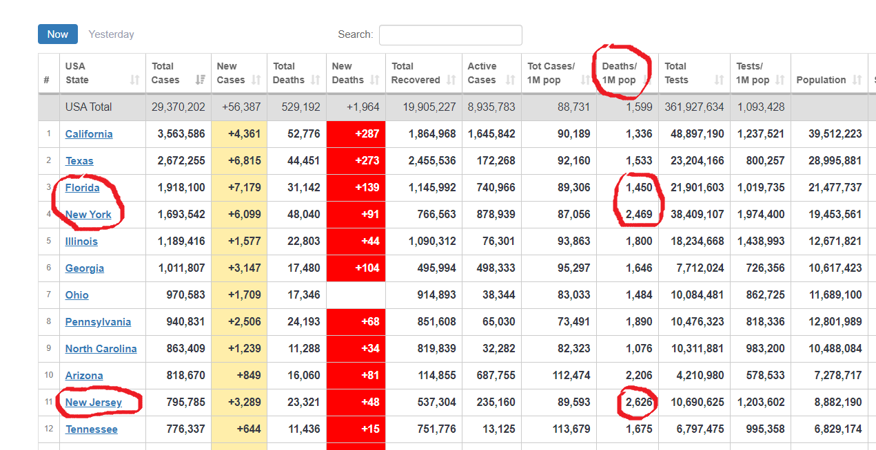Click North Carolina tests per million 983,200
Viewport: 876px width, 450px height.
coord(766,349)
